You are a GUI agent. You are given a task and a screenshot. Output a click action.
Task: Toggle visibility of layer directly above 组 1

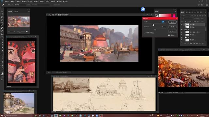(x=182, y=35)
